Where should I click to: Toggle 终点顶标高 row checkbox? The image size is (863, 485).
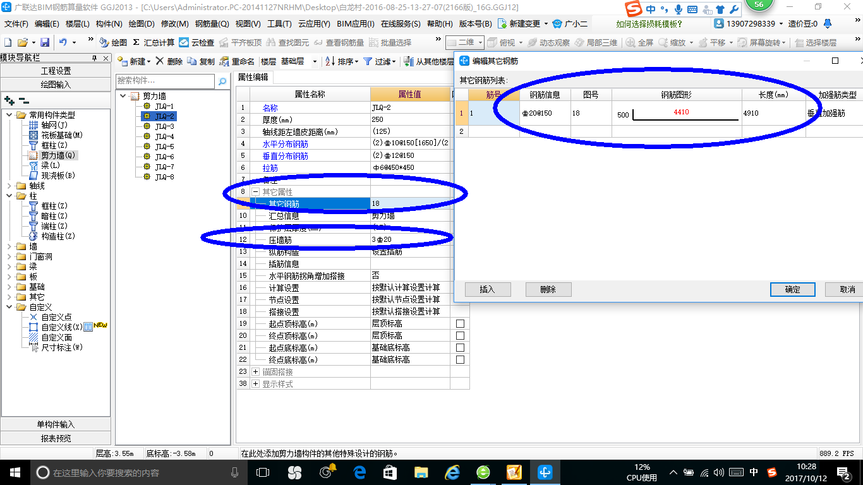tap(460, 335)
